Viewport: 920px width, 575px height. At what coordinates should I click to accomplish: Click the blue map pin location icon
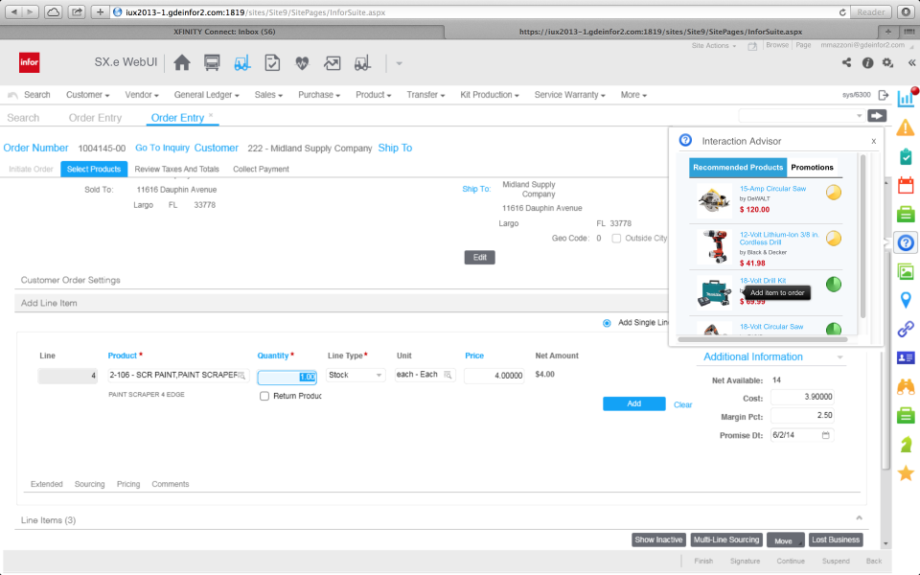906,300
